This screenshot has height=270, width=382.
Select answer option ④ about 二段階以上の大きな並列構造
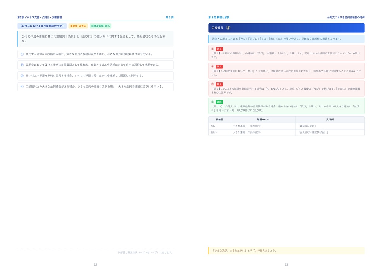pos(95,87)
